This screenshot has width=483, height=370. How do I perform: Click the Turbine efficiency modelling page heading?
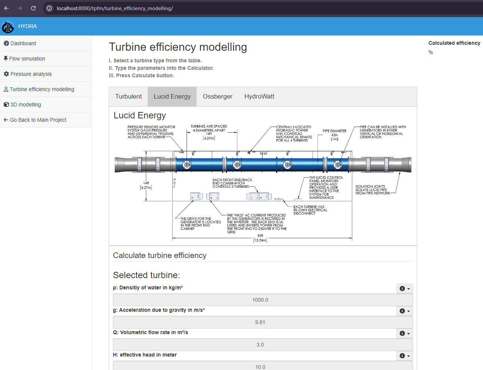178,47
